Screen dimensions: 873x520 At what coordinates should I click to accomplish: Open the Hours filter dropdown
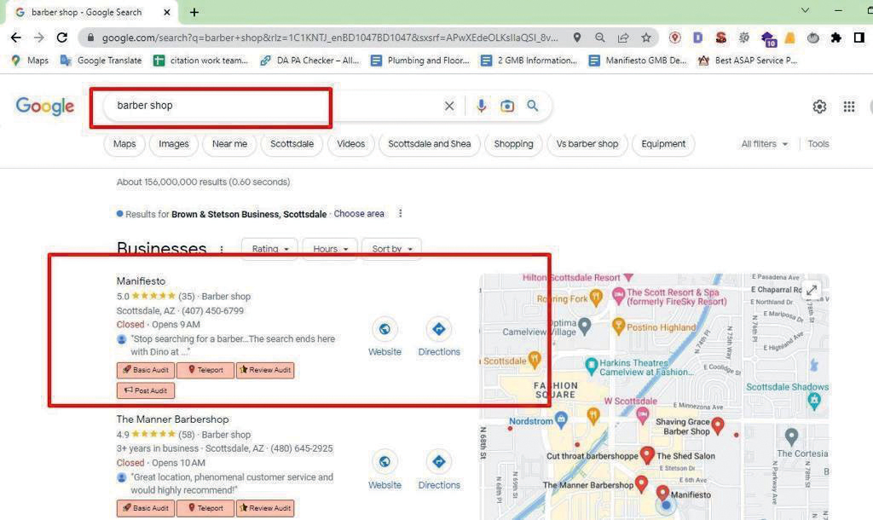click(330, 249)
